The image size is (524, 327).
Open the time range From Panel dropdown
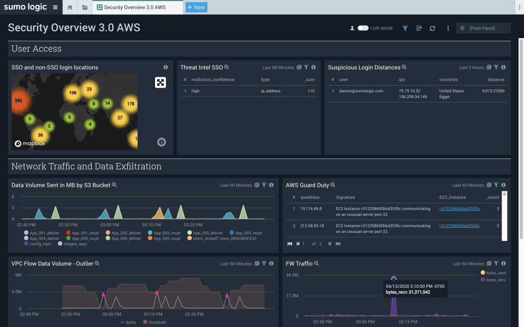point(483,28)
